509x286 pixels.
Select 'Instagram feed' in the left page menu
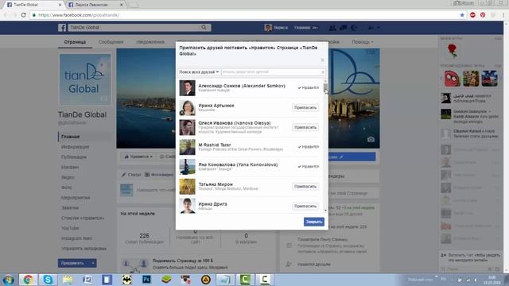click(x=76, y=238)
